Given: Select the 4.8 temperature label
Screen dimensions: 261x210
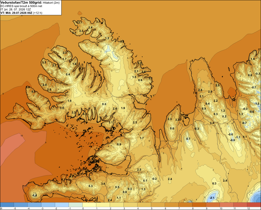Looking at the screenshot, I should click(72, 176).
